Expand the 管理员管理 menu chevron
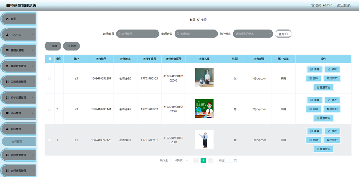Image resolution: width=359 pixels, height=177 pixels. coord(32,51)
